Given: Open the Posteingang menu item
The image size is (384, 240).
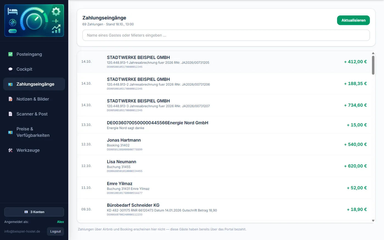Looking at the screenshot, I should (x=34, y=54).
